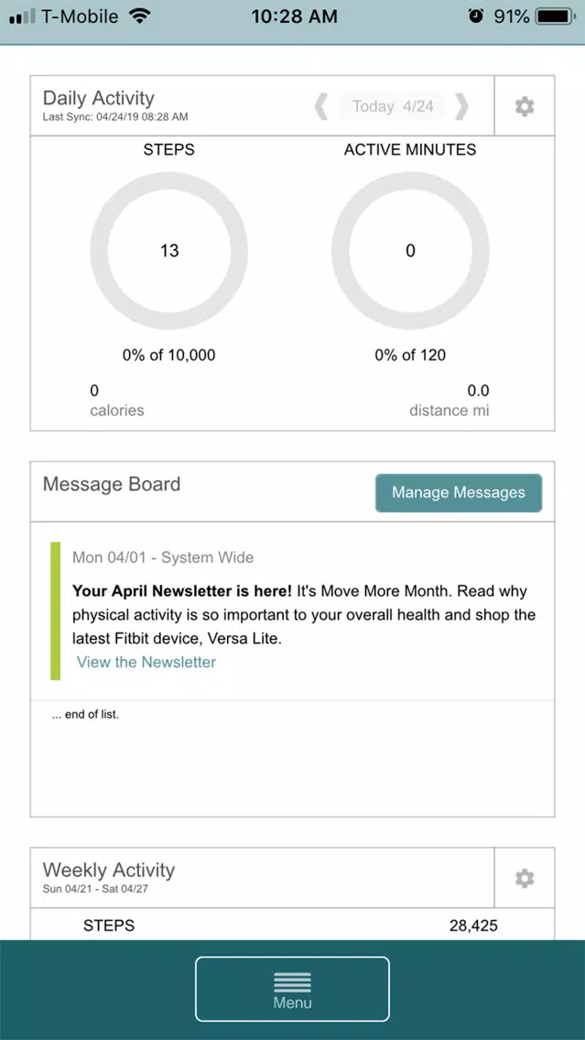This screenshot has width=585, height=1040.
Task: Tap the Steps progress ring
Action: 169,251
